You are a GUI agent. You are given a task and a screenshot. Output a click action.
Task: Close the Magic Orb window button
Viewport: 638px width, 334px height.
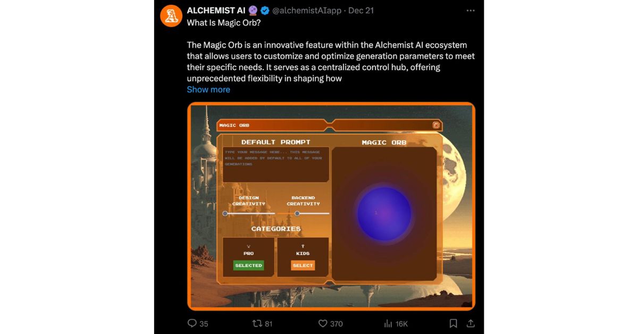click(x=436, y=126)
